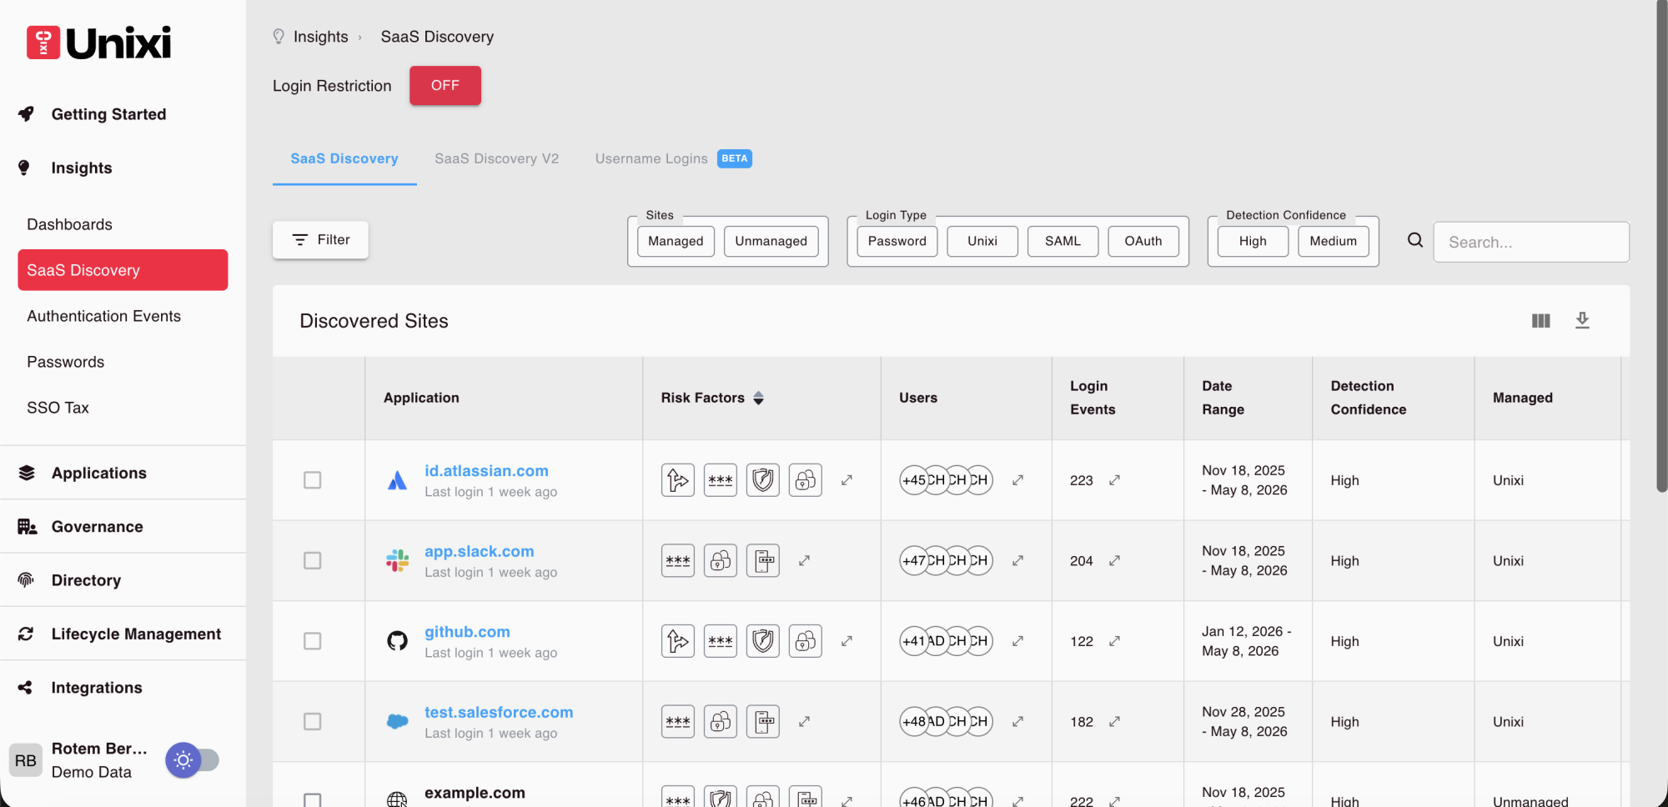Check the github.com row checkbox
The height and width of the screenshot is (807, 1668).
(313, 641)
